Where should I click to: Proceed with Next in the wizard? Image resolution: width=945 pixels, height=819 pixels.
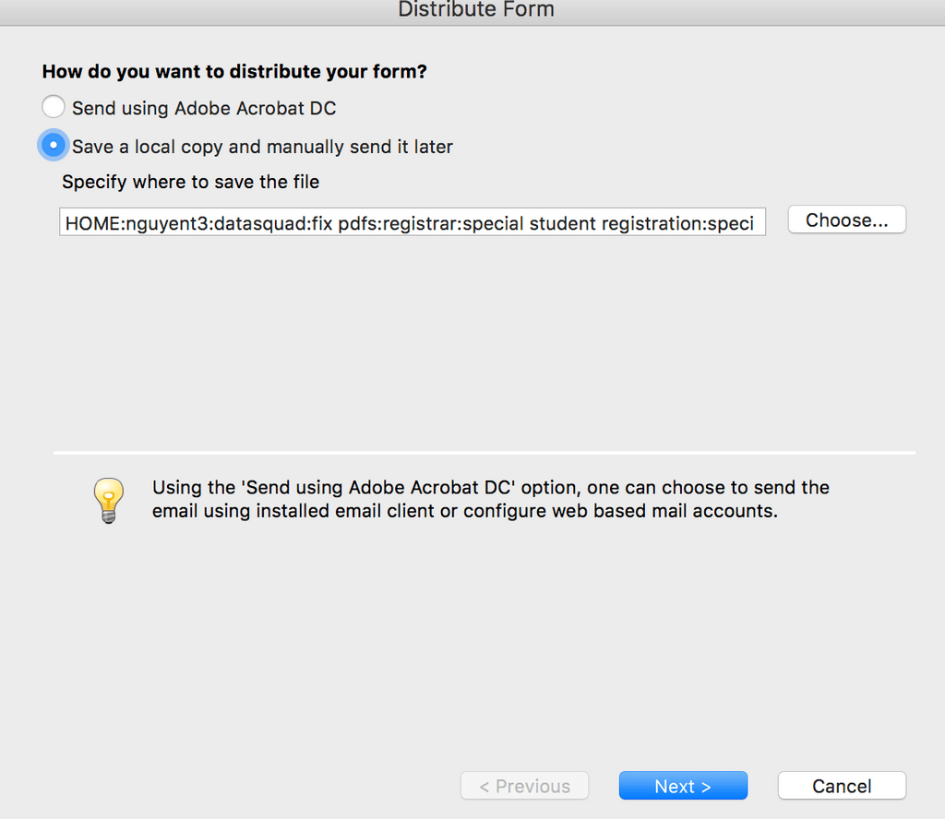coord(683,785)
